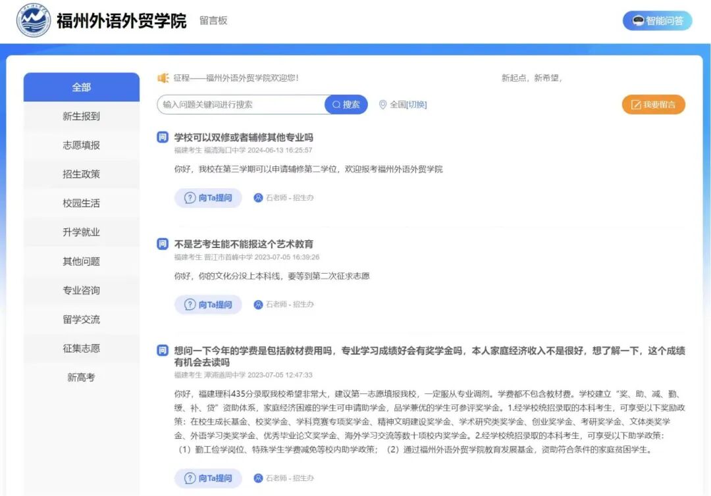
Task: Click the 搜索 search button
Action: point(346,105)
